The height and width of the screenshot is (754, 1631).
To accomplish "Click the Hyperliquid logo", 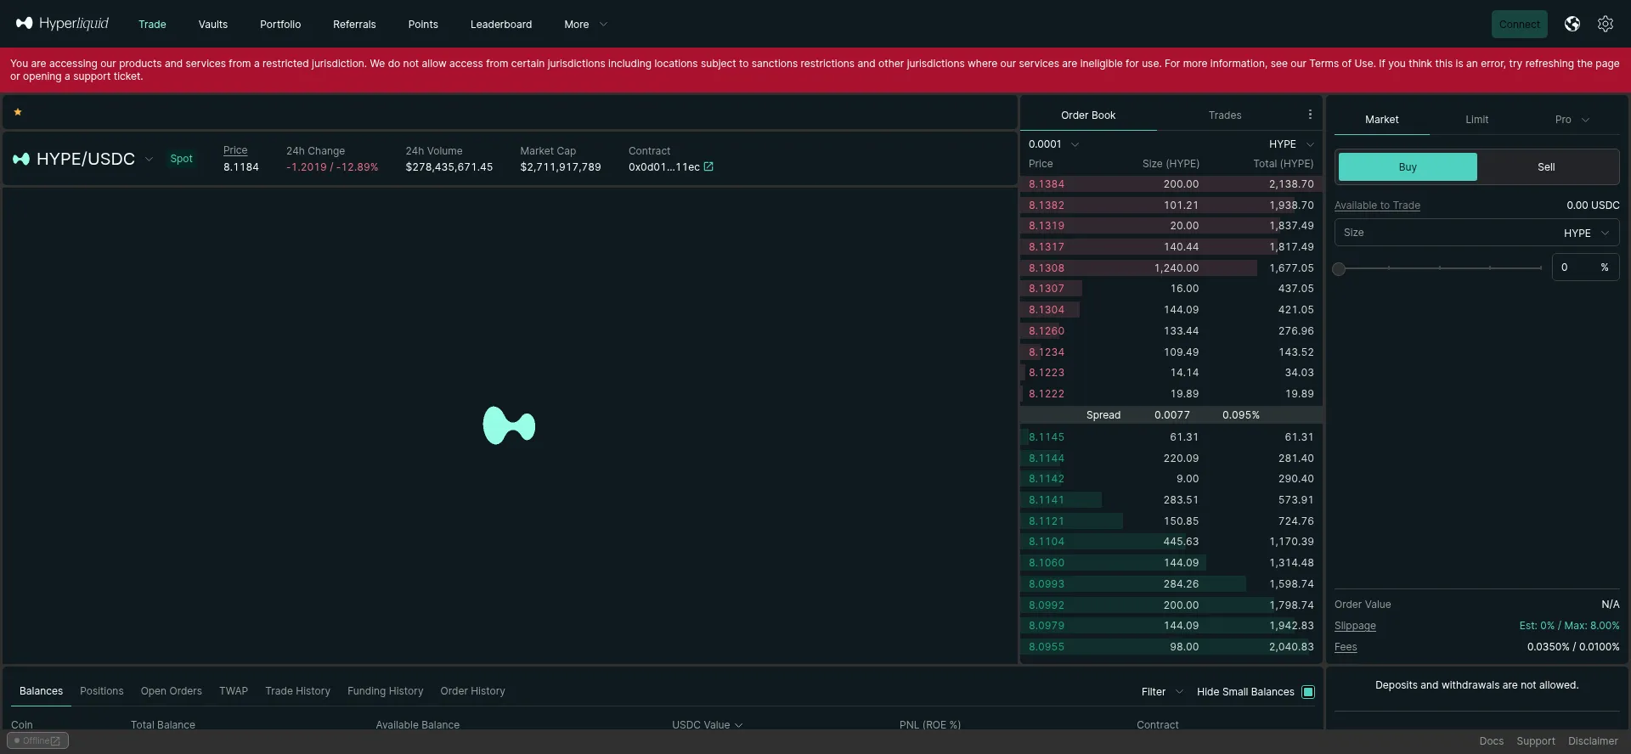I will click(62, 24).
